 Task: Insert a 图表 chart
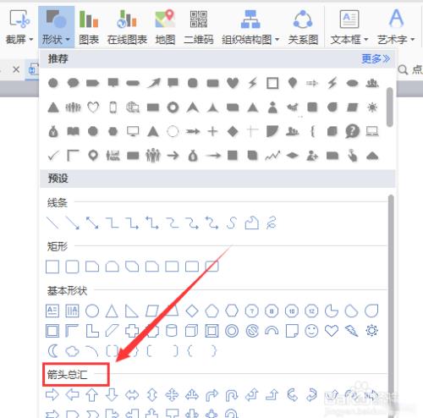click(x=89, y=26)
